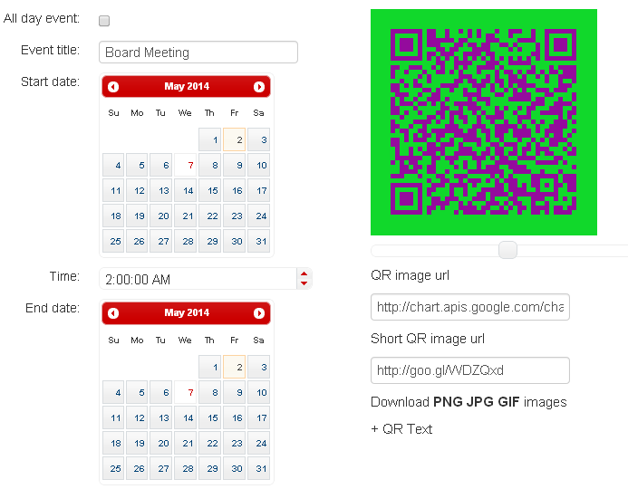Screen dimensions: 628x489
Task: Download the QR code as PNG
Action: tap(448, 402)
